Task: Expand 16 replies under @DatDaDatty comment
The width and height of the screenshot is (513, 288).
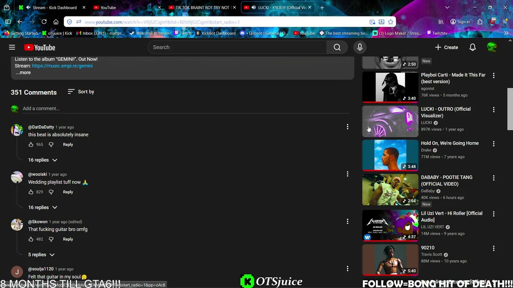Action: pos(42,160)
